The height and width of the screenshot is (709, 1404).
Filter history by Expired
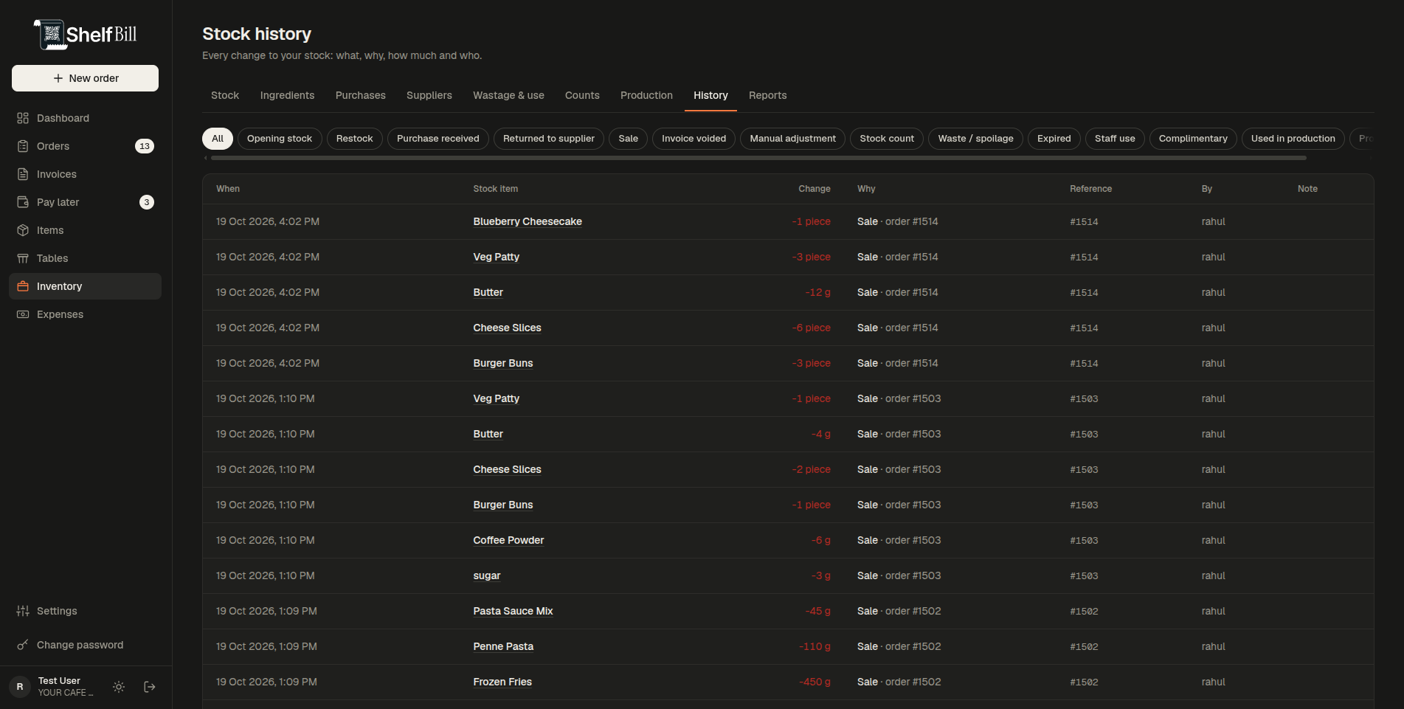[1054, 139]
